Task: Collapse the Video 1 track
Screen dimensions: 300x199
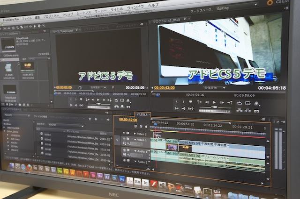Action: click(x=135, y=140)
